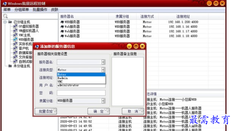The width and height of the screenshot is (233, 131).
Task: Click the 服务器备注信息 text area
Action: coord(128,81)
